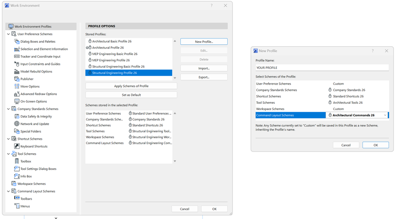Go to the Menus settings page
The image size is (397, 219).
[x=25, y=206]
